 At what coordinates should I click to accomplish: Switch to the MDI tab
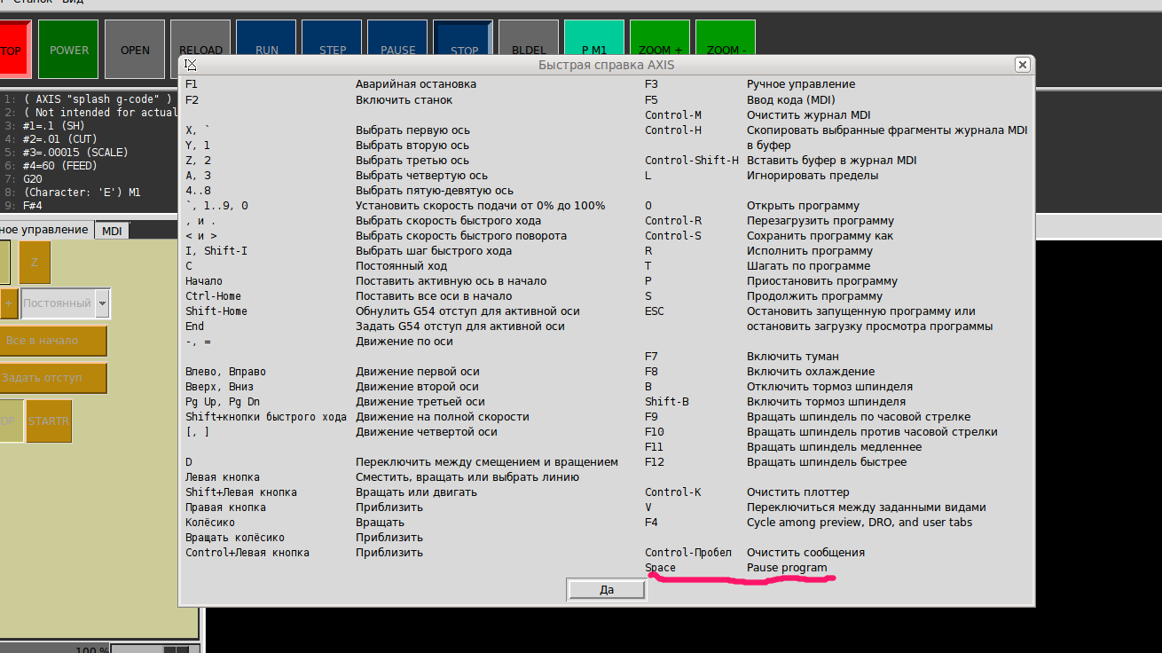pos(112,231)
